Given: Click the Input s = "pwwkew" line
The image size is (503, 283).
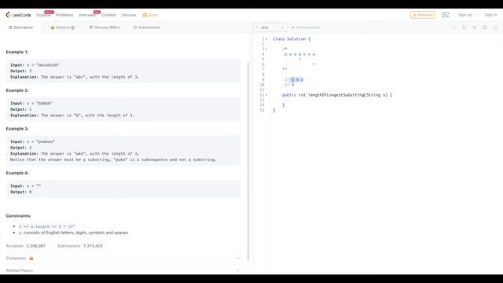Looking at the screenshot, I should (x=33, y=141).
